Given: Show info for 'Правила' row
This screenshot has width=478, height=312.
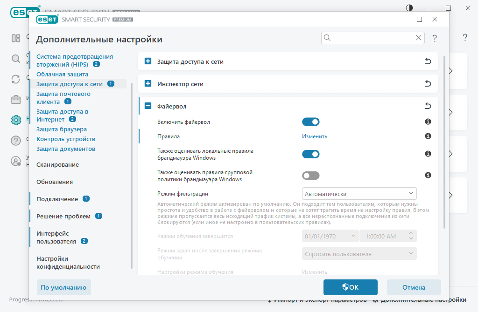Looking at the screenshot, I should [428, 136].
